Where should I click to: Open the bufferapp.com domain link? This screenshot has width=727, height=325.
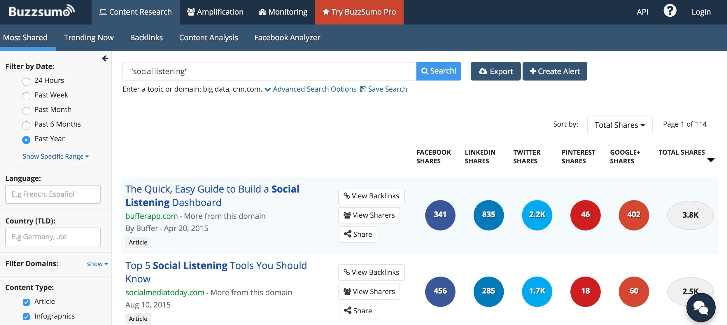click(152, 216)
